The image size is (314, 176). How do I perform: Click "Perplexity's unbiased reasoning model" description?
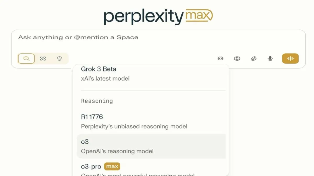click(x=134, y=127)
